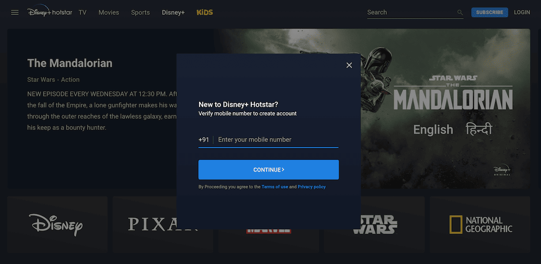Open the Disney brand tile
The width and height of the screenshot is (541, 264).
tap(57, 224)
